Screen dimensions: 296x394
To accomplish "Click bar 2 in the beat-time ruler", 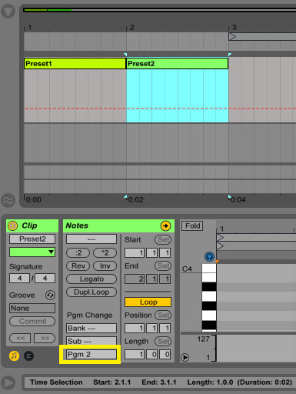I will 131,28.
